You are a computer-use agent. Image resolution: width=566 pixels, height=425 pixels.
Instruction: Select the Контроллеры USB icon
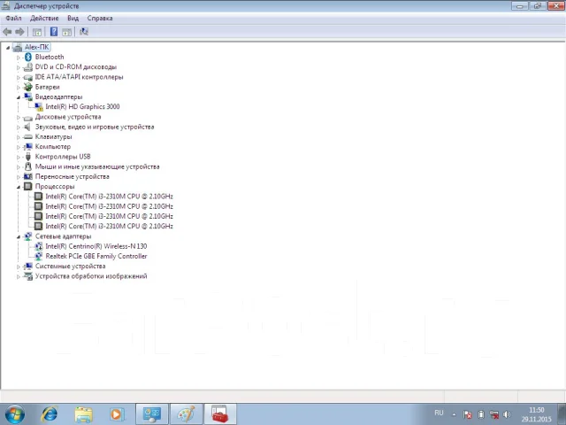click(28, 157)
